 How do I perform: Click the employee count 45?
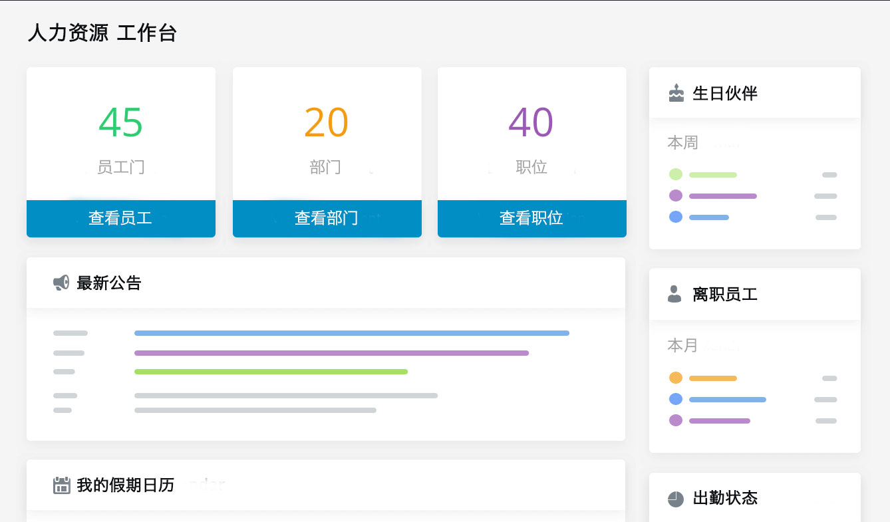point(121,122)
